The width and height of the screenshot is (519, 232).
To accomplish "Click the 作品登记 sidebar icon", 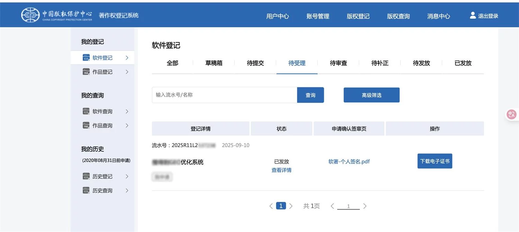I will 85,72.
